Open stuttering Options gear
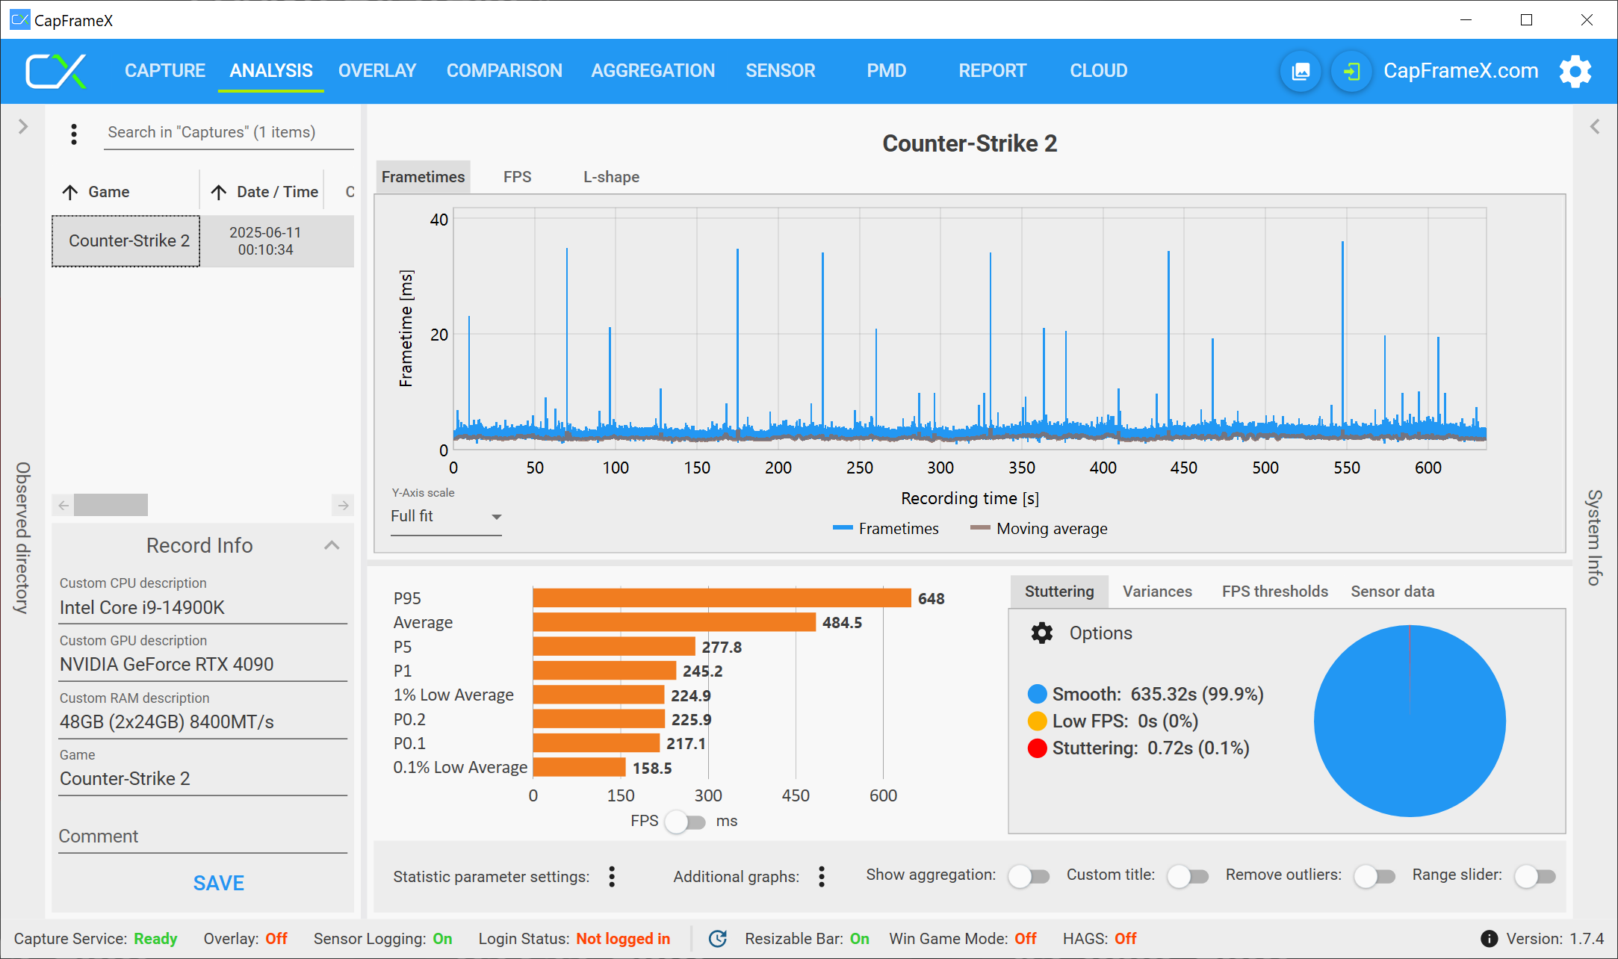 click(1041, 633)
